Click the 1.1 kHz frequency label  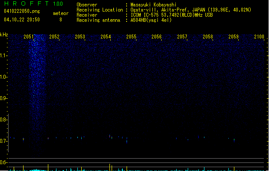click(3, 56)
